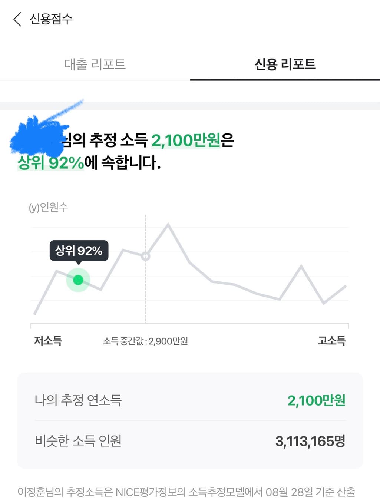The image size is (380, 499).
Task: Tap the 저소득 axis label
Action: point(48,340)
